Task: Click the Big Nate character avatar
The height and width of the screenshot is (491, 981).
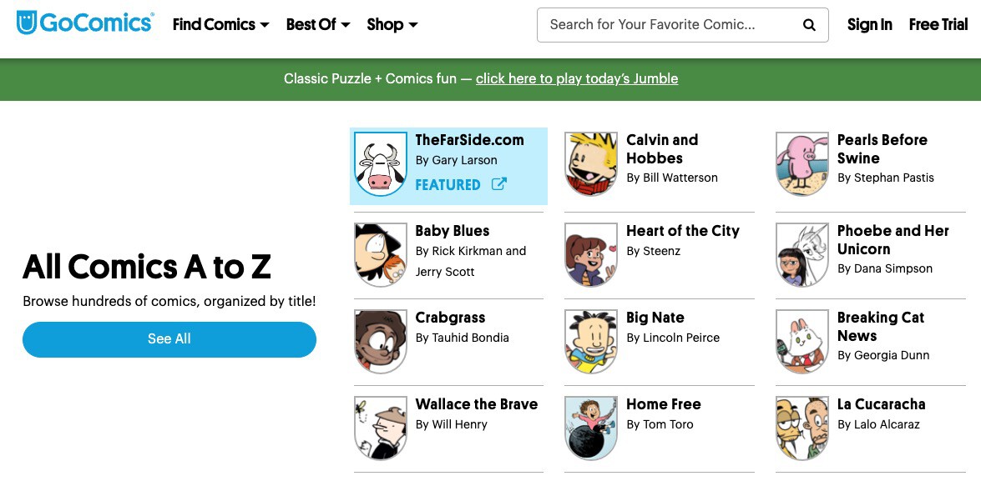Action: [x=590, y=341]
